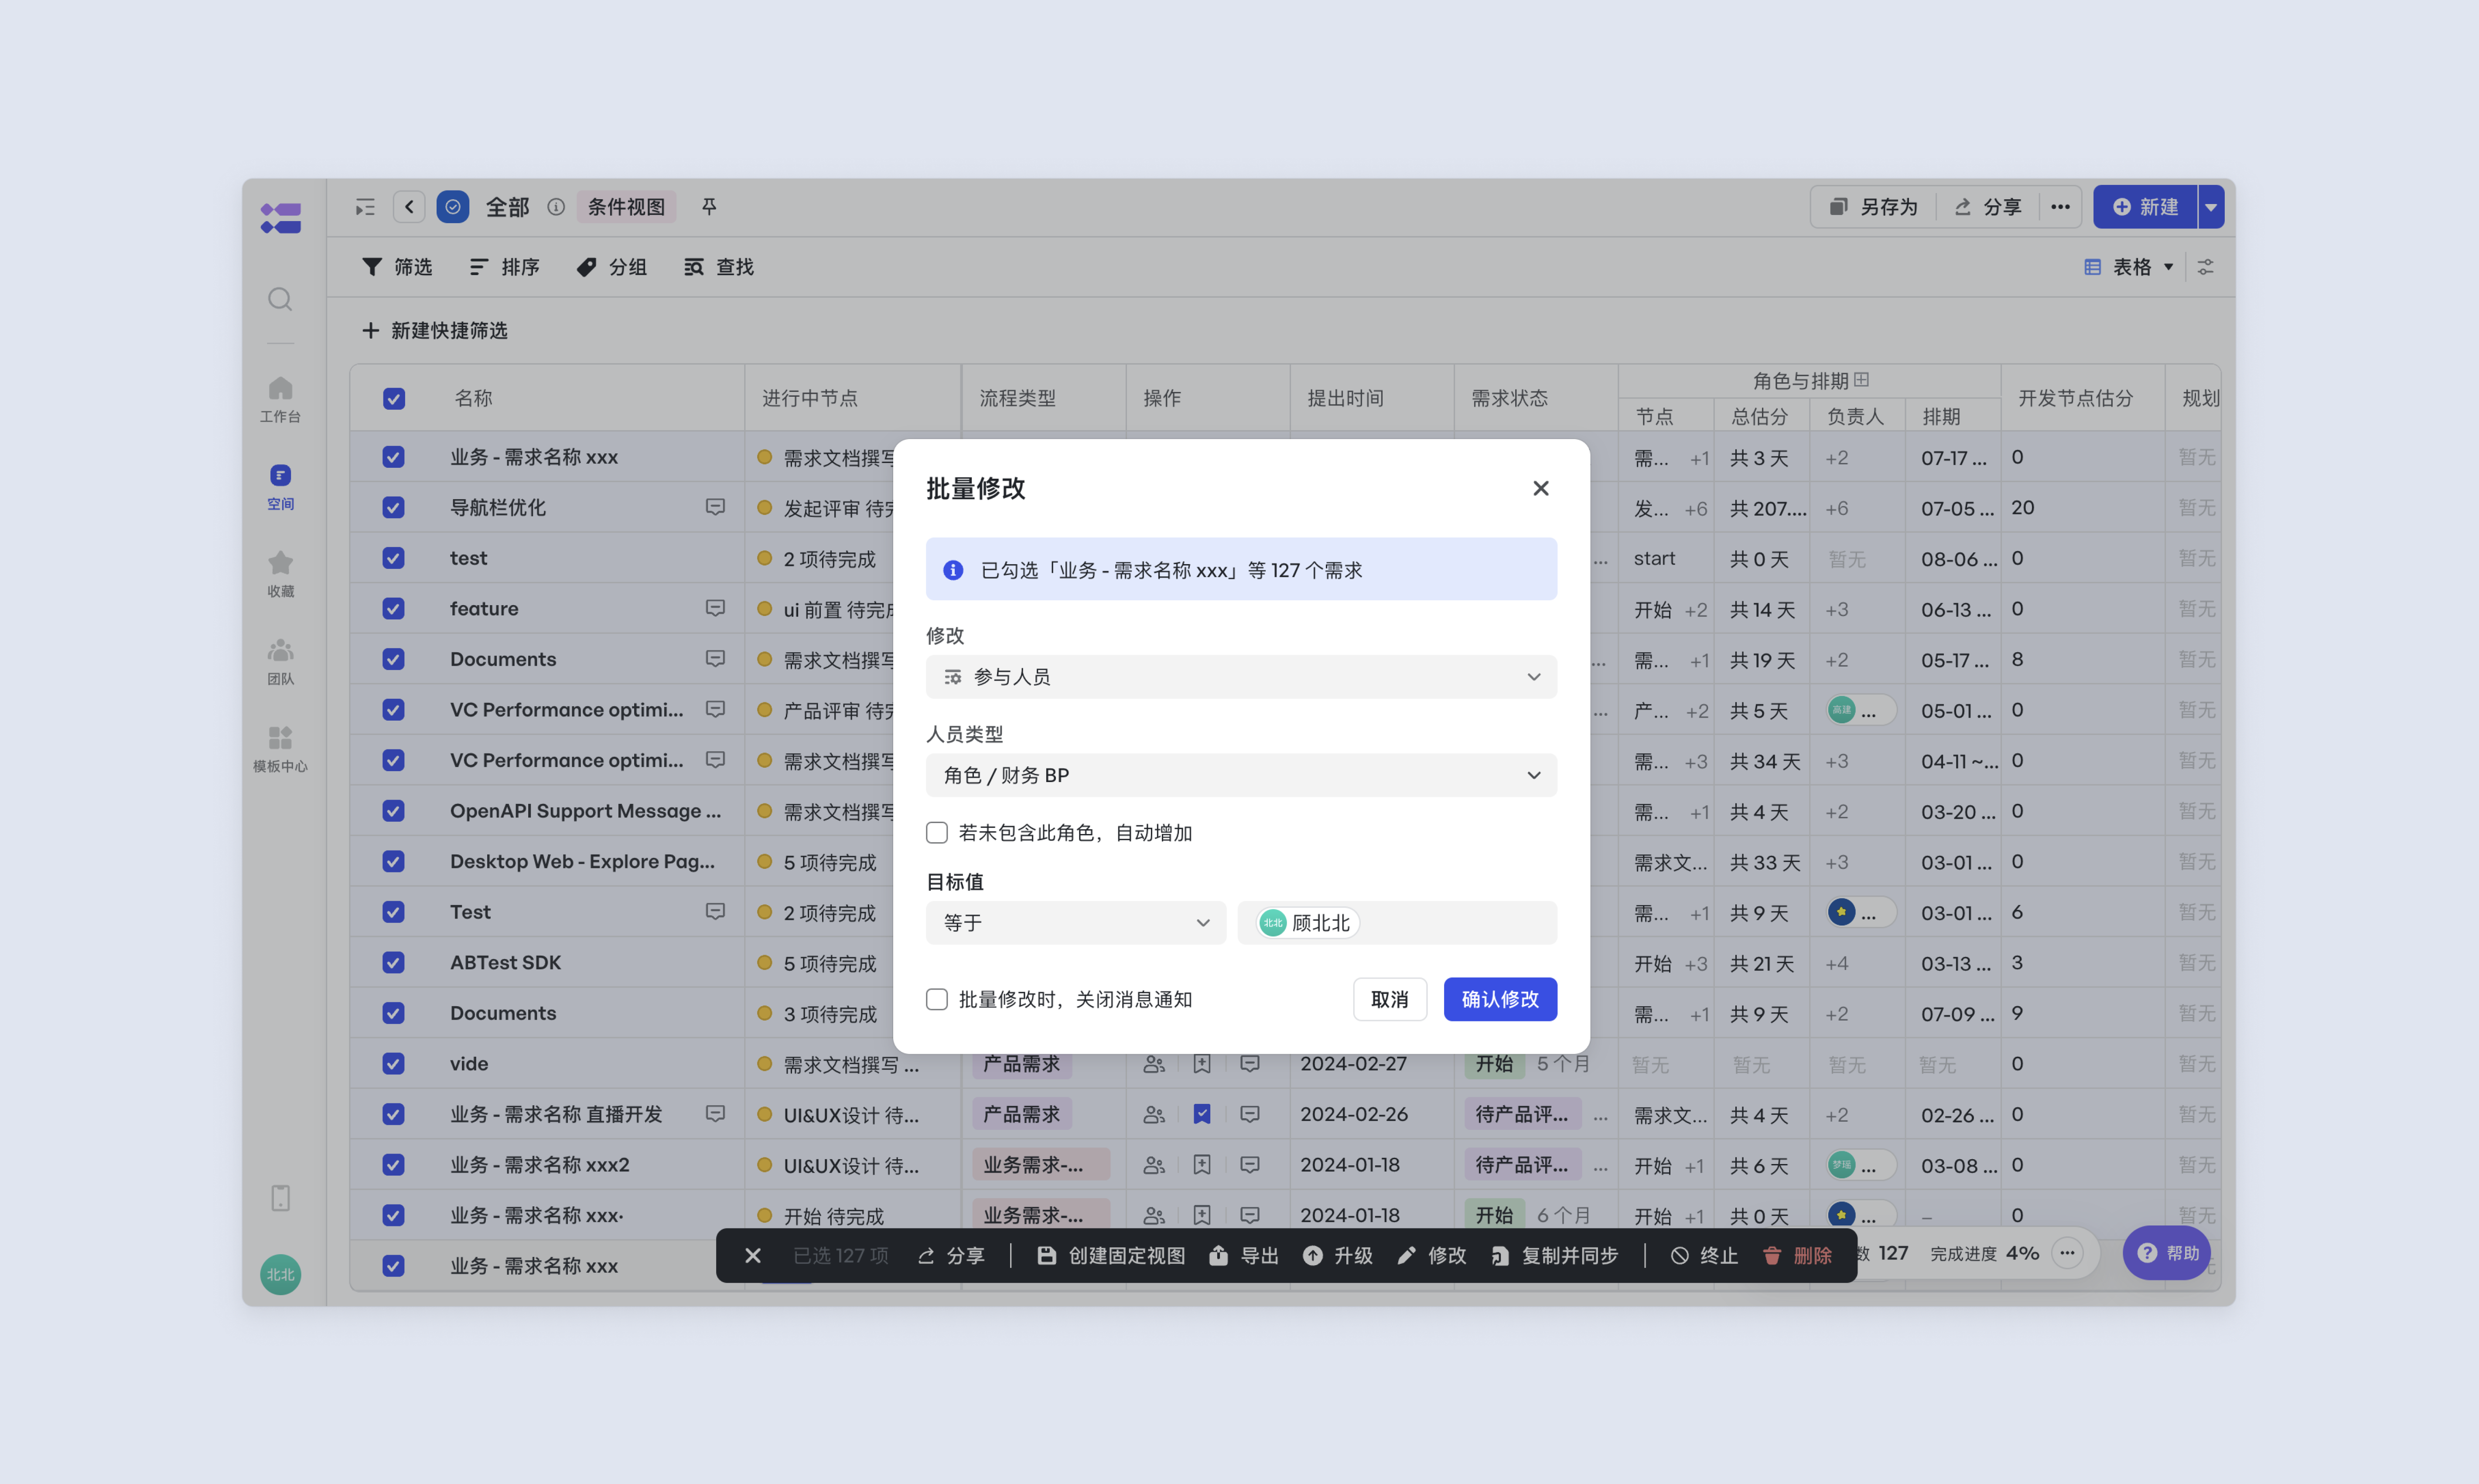Click the 分享 button in top header
The width and height of the screenshot is (2479, 1484).
[1989, 207]
